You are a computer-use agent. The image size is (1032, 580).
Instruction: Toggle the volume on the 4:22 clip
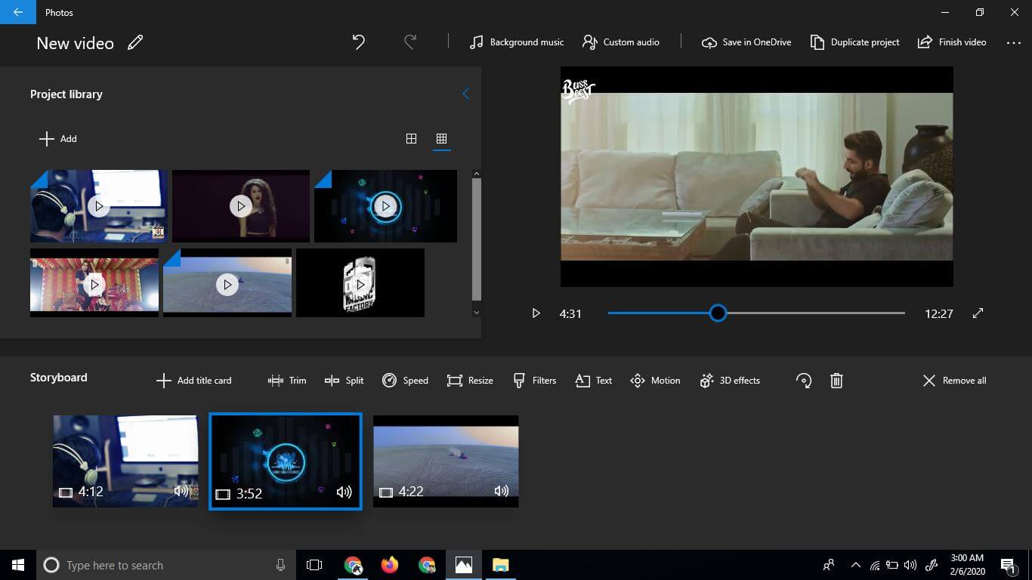[501, 492]
